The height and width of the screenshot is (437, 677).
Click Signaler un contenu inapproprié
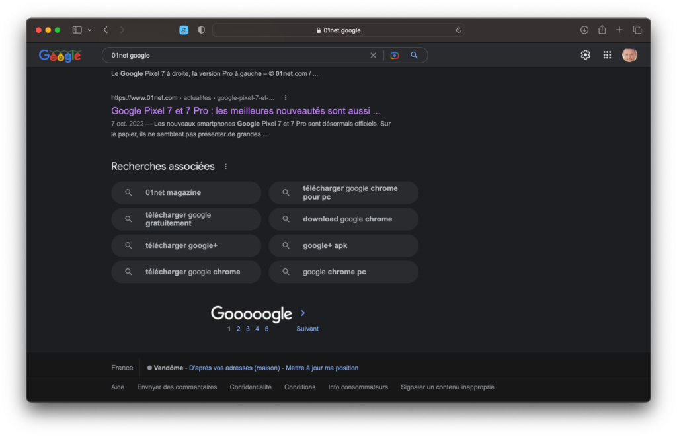[x=448, y=387]
